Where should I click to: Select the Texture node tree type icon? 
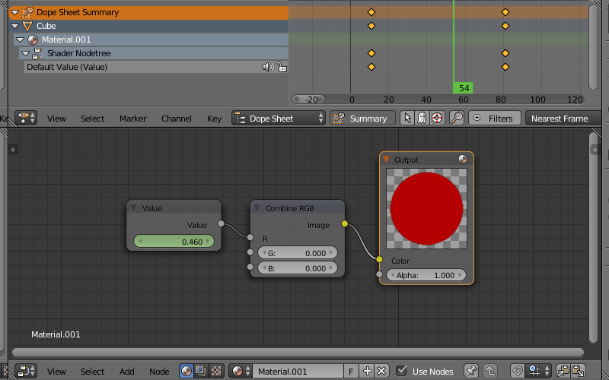(216, 371)
